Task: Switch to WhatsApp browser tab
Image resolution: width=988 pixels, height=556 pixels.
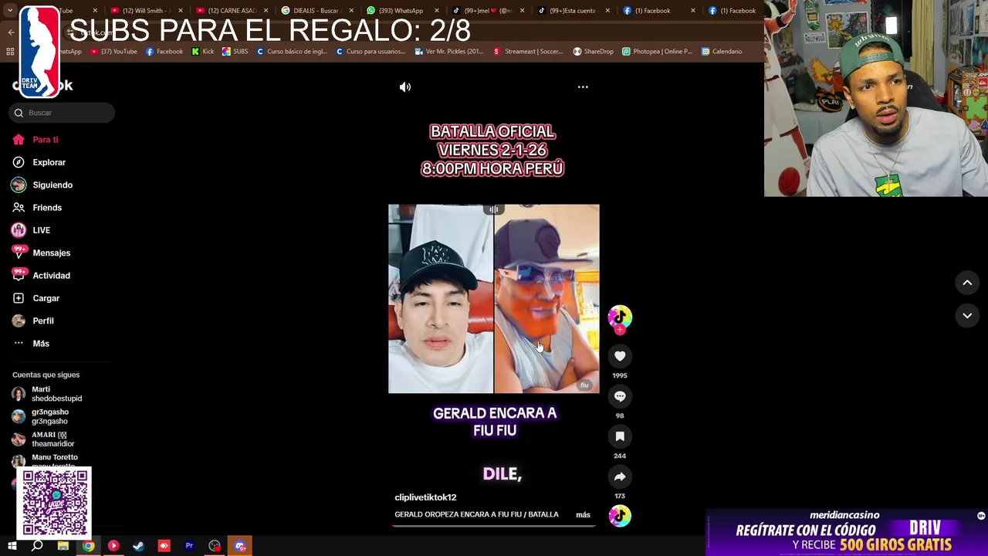Action: click(x=401, y=11)
